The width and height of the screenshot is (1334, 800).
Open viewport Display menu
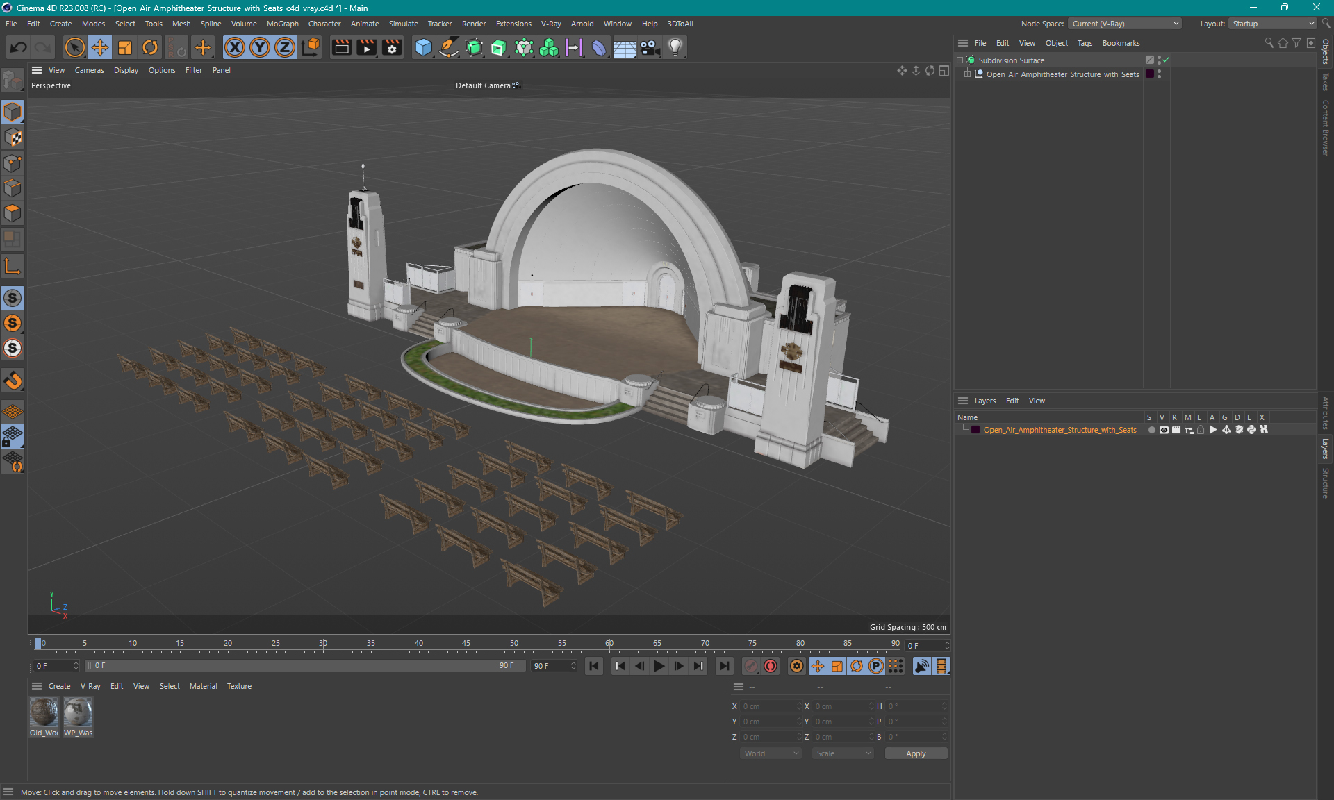point(126,70)
